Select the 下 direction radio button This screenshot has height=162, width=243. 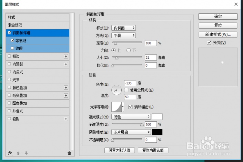[129, 50]
